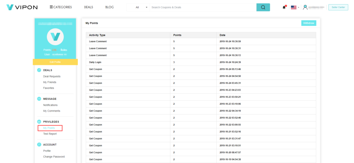Open BLOG from the top navigation

click(109, 7)
